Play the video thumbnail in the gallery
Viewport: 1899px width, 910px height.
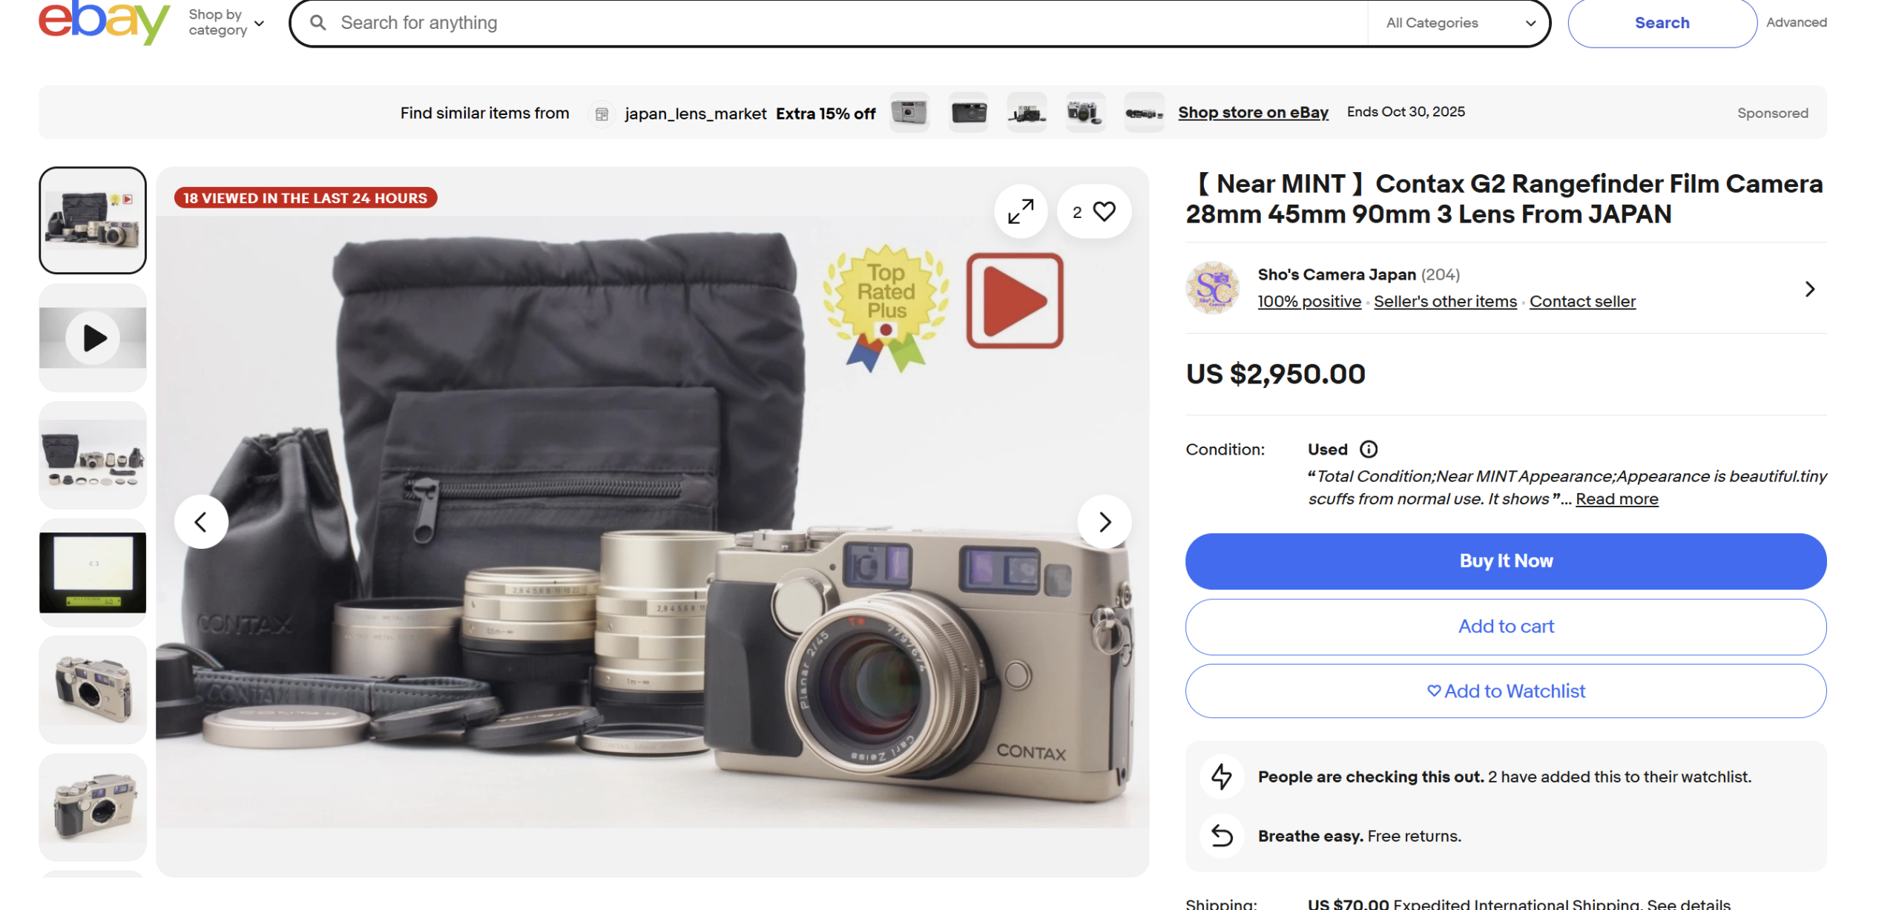[93, 338]
